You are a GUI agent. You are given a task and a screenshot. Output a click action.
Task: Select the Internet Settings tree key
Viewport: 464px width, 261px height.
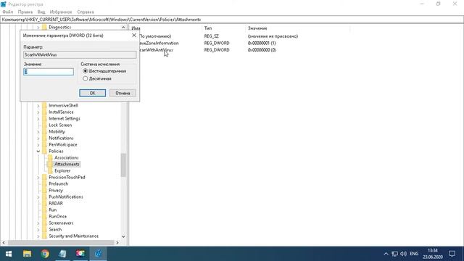[x=65, y=119]
